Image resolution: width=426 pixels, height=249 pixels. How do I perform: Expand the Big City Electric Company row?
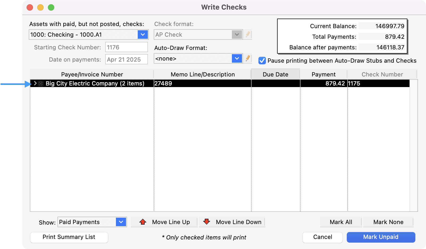click(x=35, y=83)
